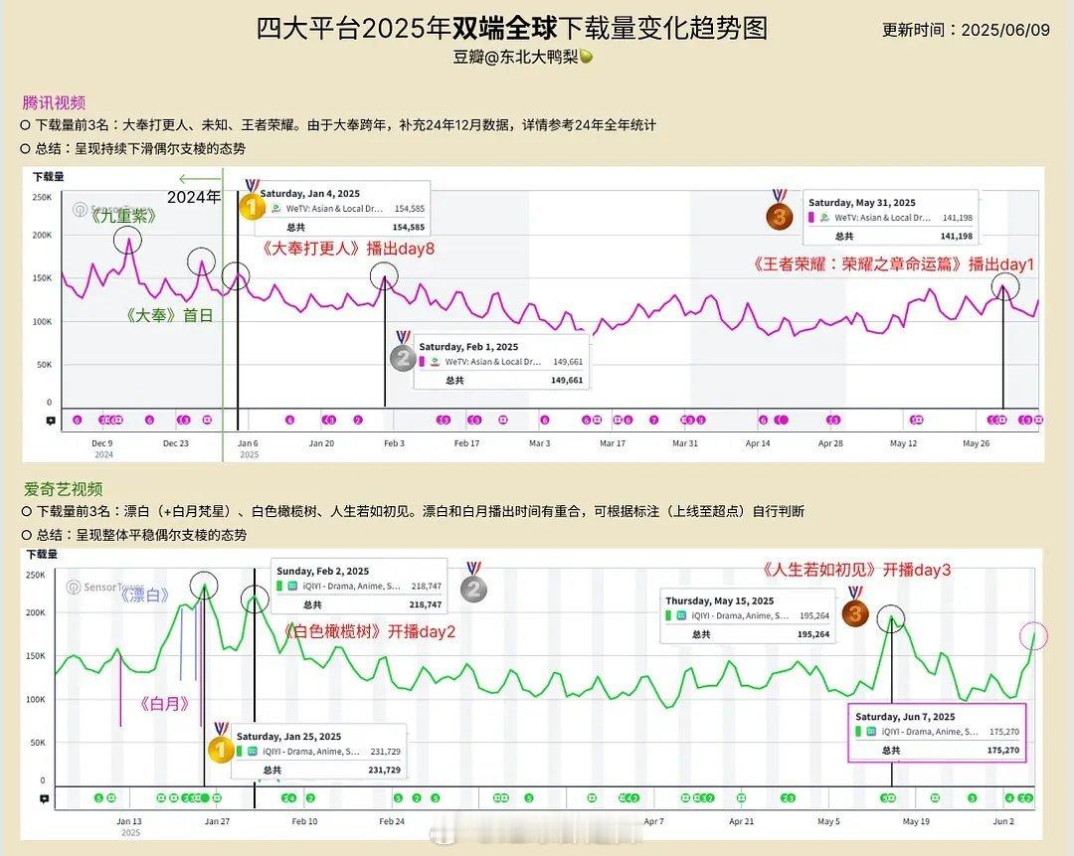Click WeTV app icon in May 31 tooltip

(824, 217)
